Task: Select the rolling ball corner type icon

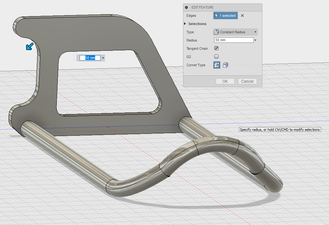Action: 217,65
